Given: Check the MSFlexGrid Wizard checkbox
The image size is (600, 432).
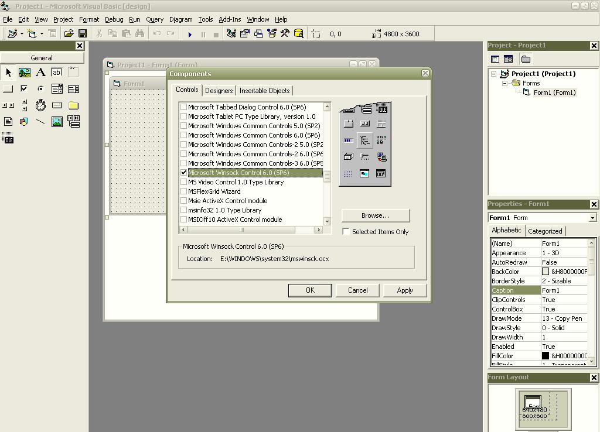Looking at the screenshot, I should (183, 191).
